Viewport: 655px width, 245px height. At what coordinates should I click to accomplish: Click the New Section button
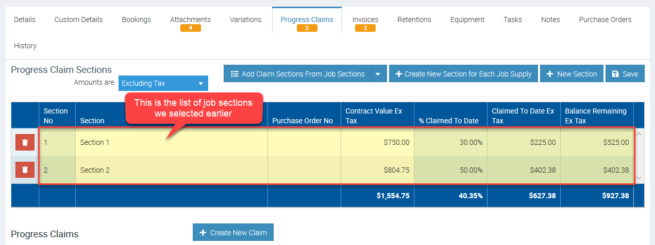(572, 73)
